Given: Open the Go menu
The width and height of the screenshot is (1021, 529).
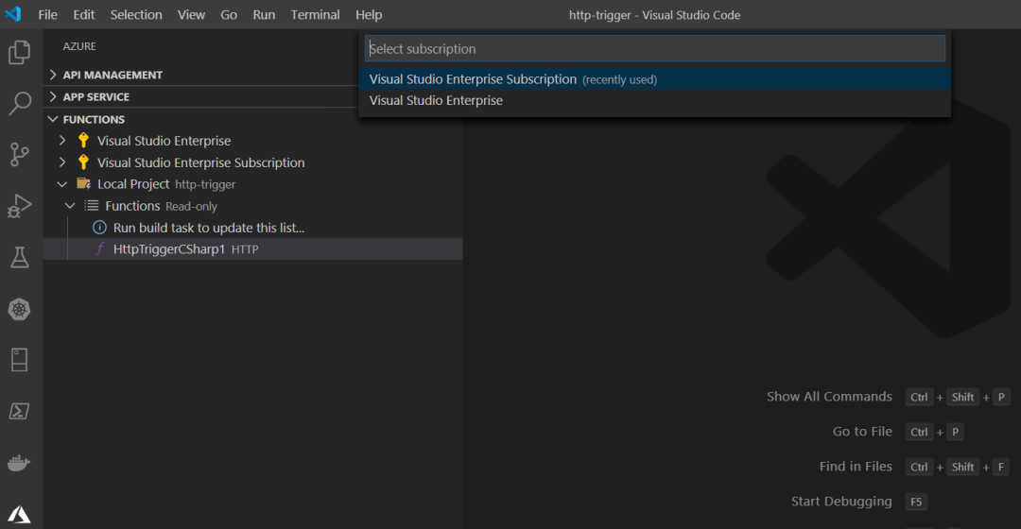Looking at the screenshot, I should (229, 14).
